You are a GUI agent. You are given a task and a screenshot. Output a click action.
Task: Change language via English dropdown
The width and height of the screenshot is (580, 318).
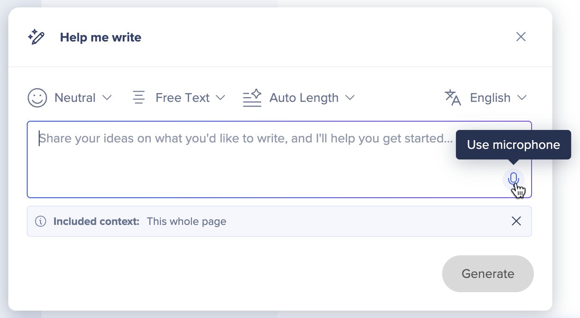[485, 98]
